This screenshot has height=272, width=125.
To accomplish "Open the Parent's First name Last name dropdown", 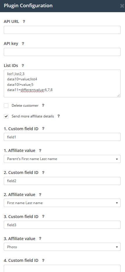I will (62, 159).
